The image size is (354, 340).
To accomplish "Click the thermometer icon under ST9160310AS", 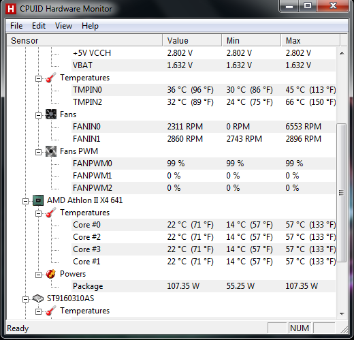I will click(x=51, y=311).
